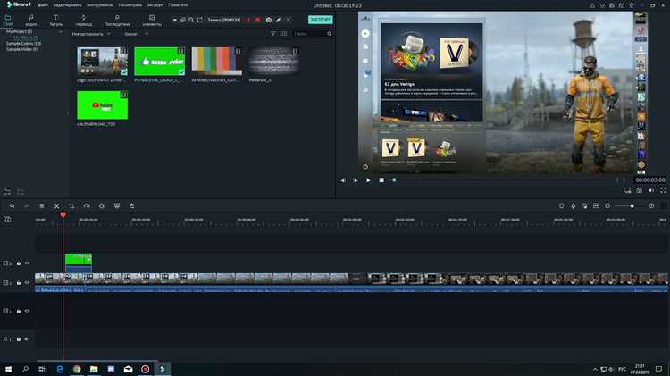Screen dimensions: 670x376
Task: Zoom out timeline with minus icon
Action: point(607,206)
